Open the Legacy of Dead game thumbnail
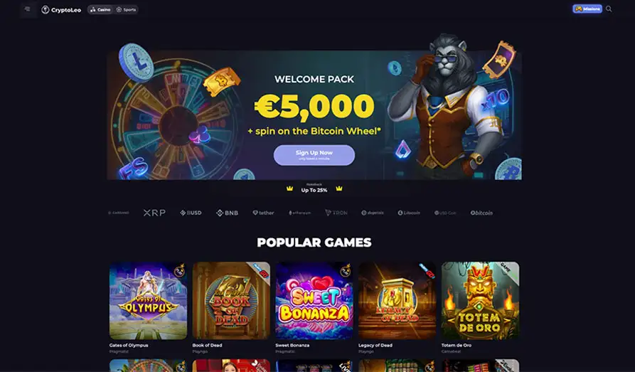This screenshot has width=635, height=372. click(397, 301)
